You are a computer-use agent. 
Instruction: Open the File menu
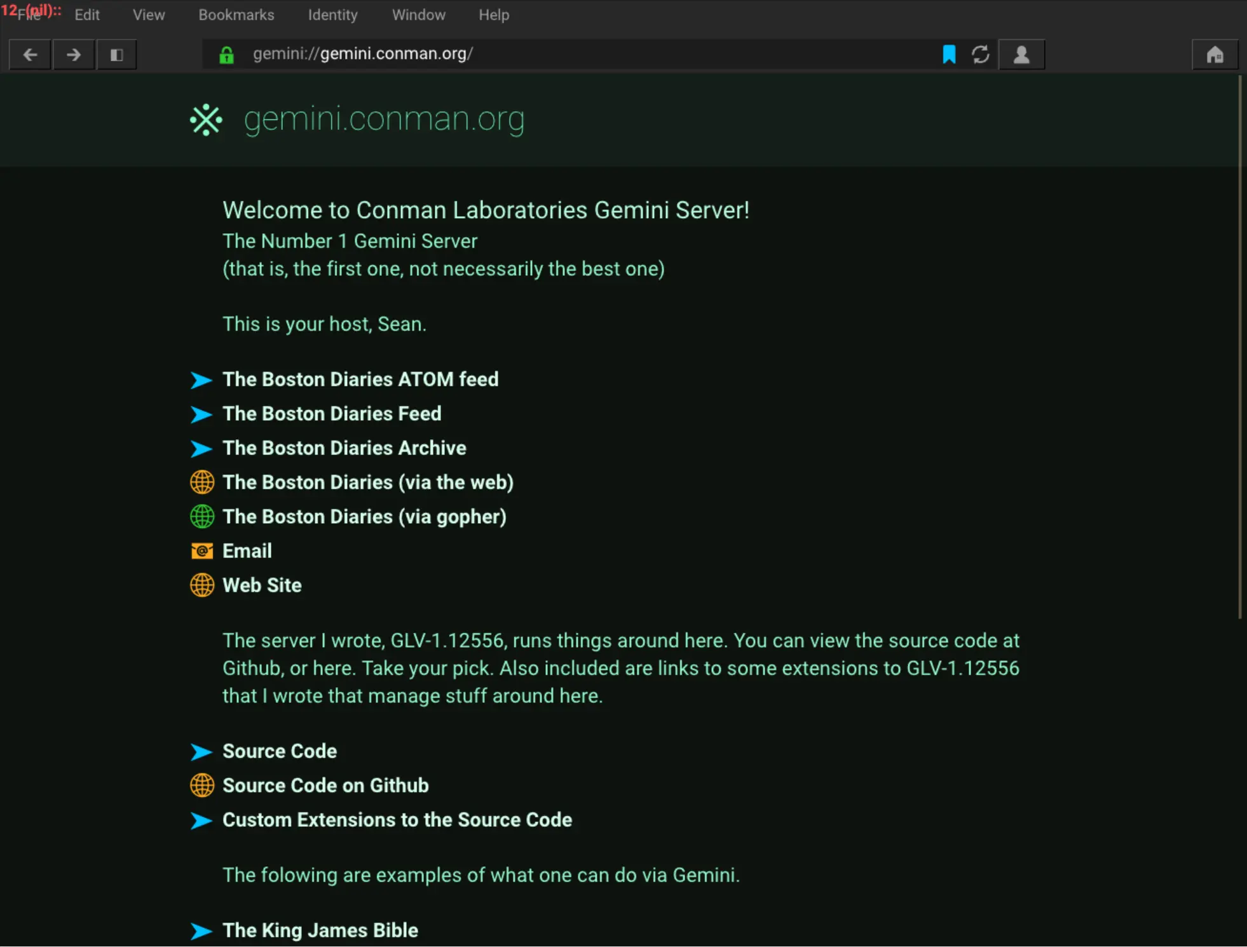(x=30, y=15)
